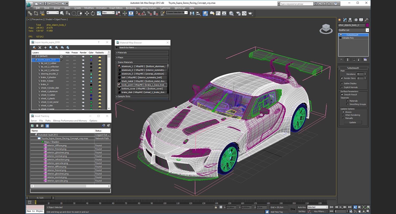This screenshot has width=396, height=214.
Task: Click the Align tool icon
Action: tap(198, 13)
